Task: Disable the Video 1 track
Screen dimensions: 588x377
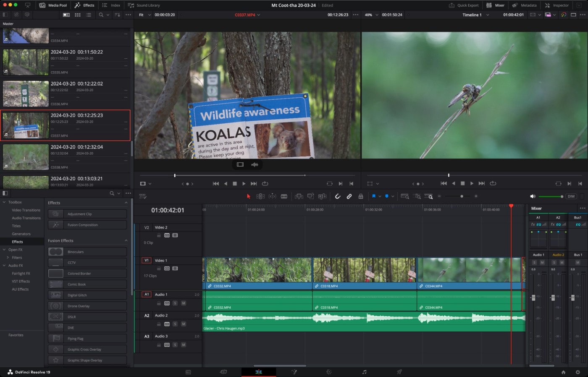Action: [175, 268]
